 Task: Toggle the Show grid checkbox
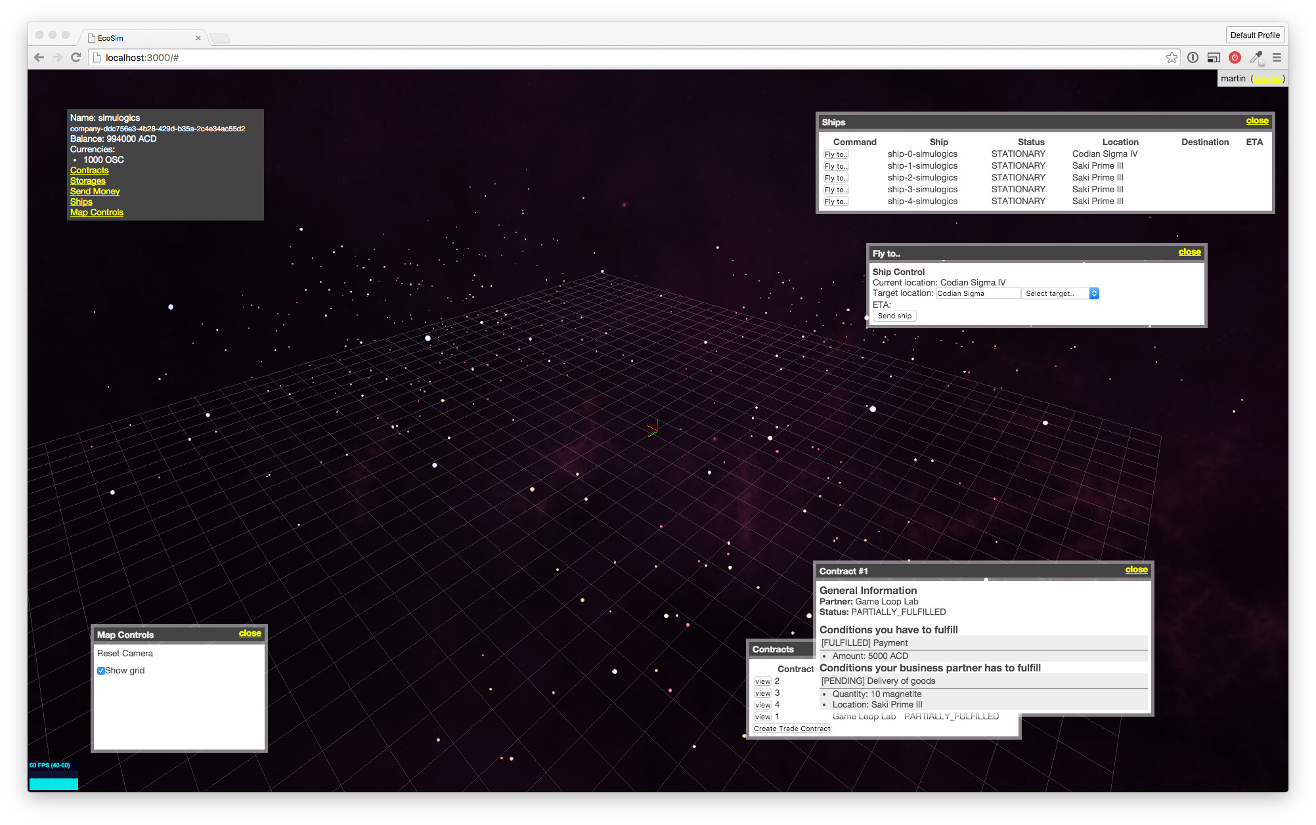tap(101, 671)
